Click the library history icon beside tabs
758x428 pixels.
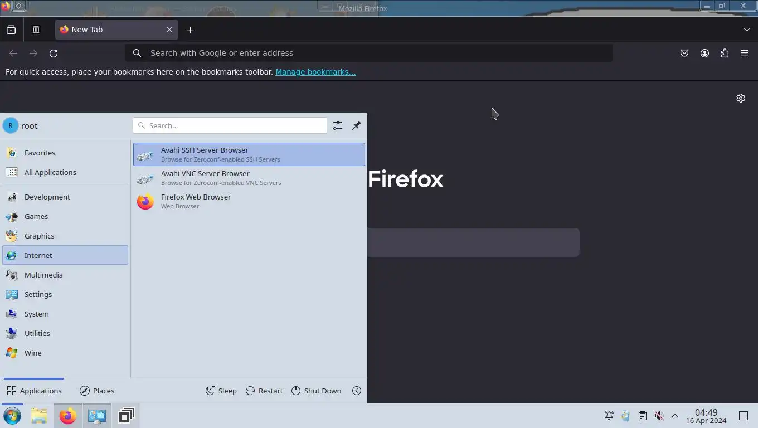pyautogui.click(x=36, y=30)
